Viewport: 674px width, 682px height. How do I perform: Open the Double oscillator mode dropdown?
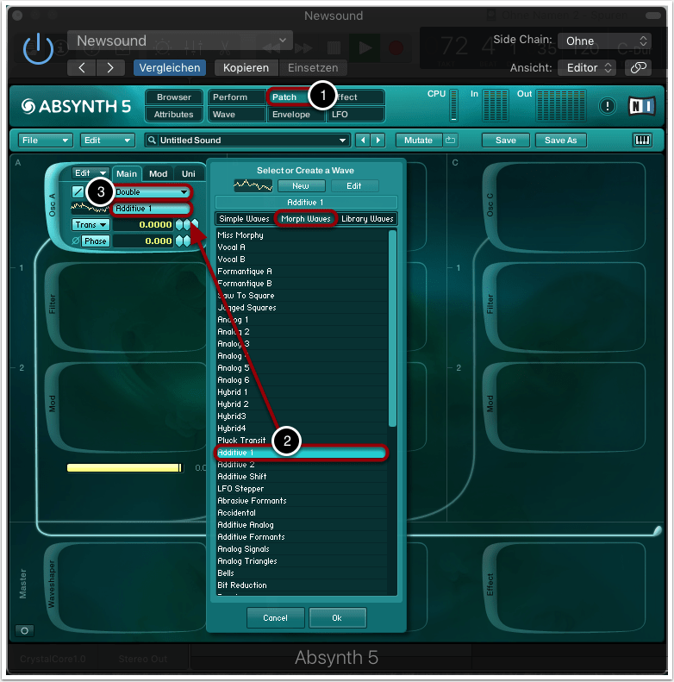tap(152, 191)
